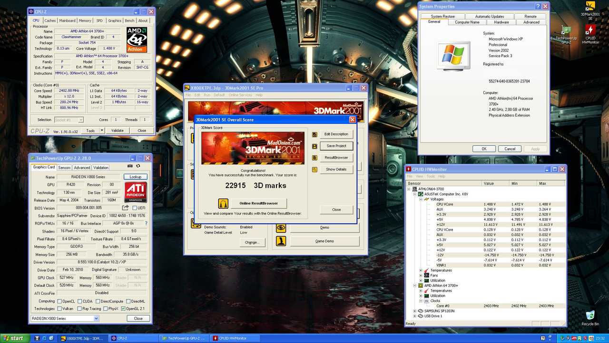The image size is (609, 343).
Task: Click the Online ResultBrowser yellow icon
Action: tap(223, 203)
